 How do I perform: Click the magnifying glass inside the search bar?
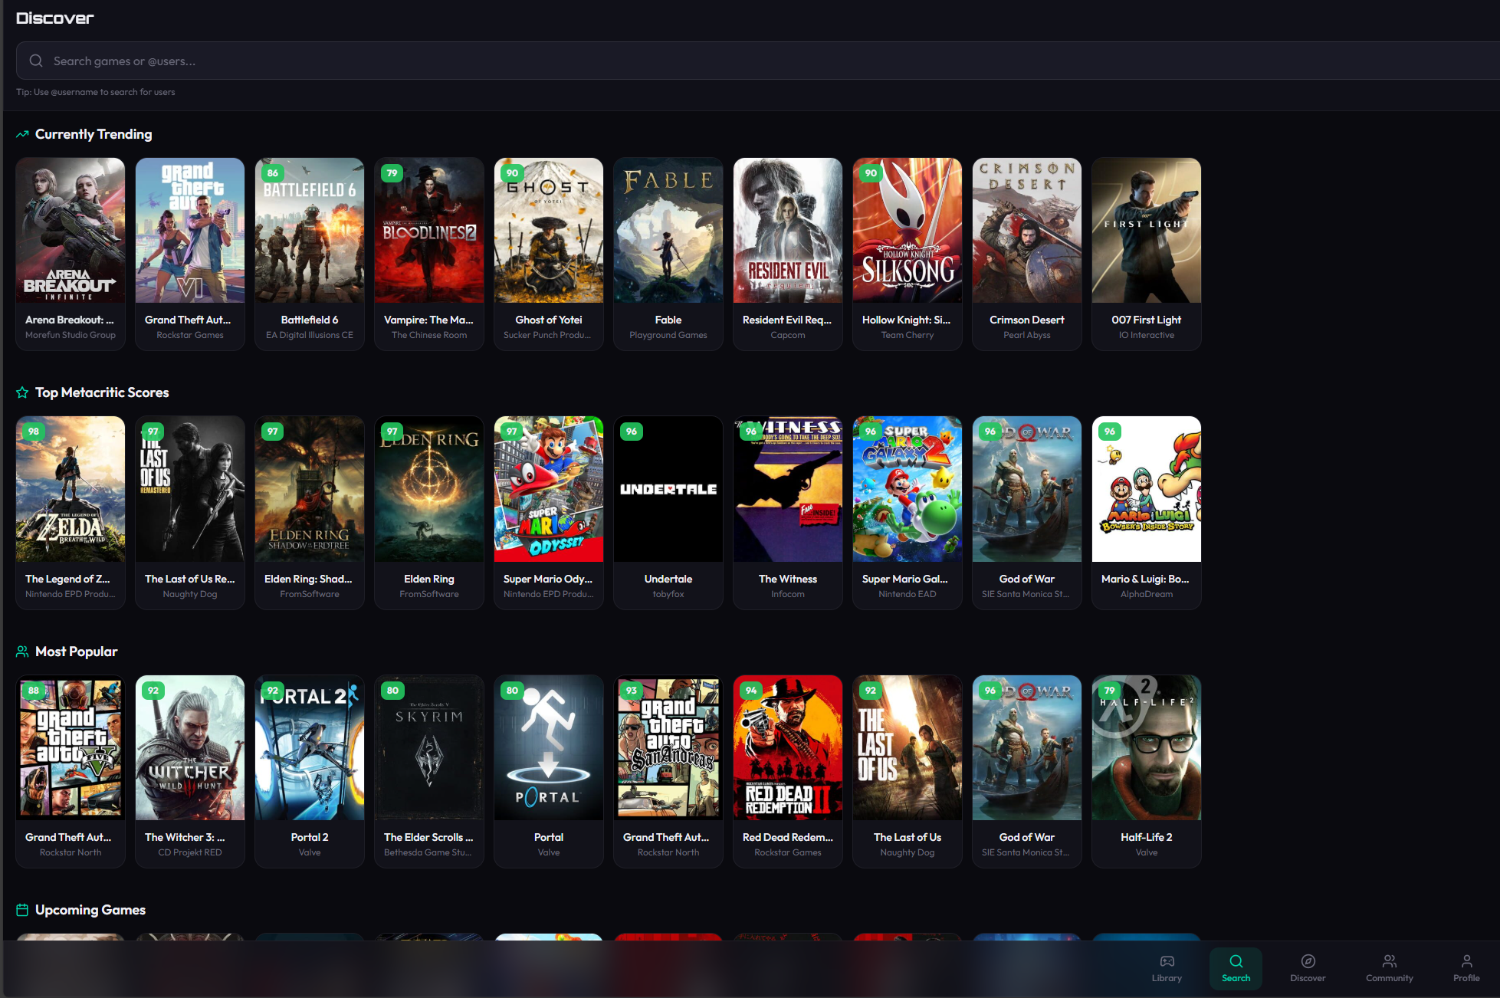click(35, 60)
